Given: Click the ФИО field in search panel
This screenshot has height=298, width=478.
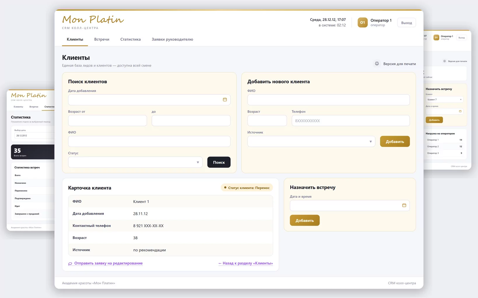Looking at the screenshot, I should [149, 141].
